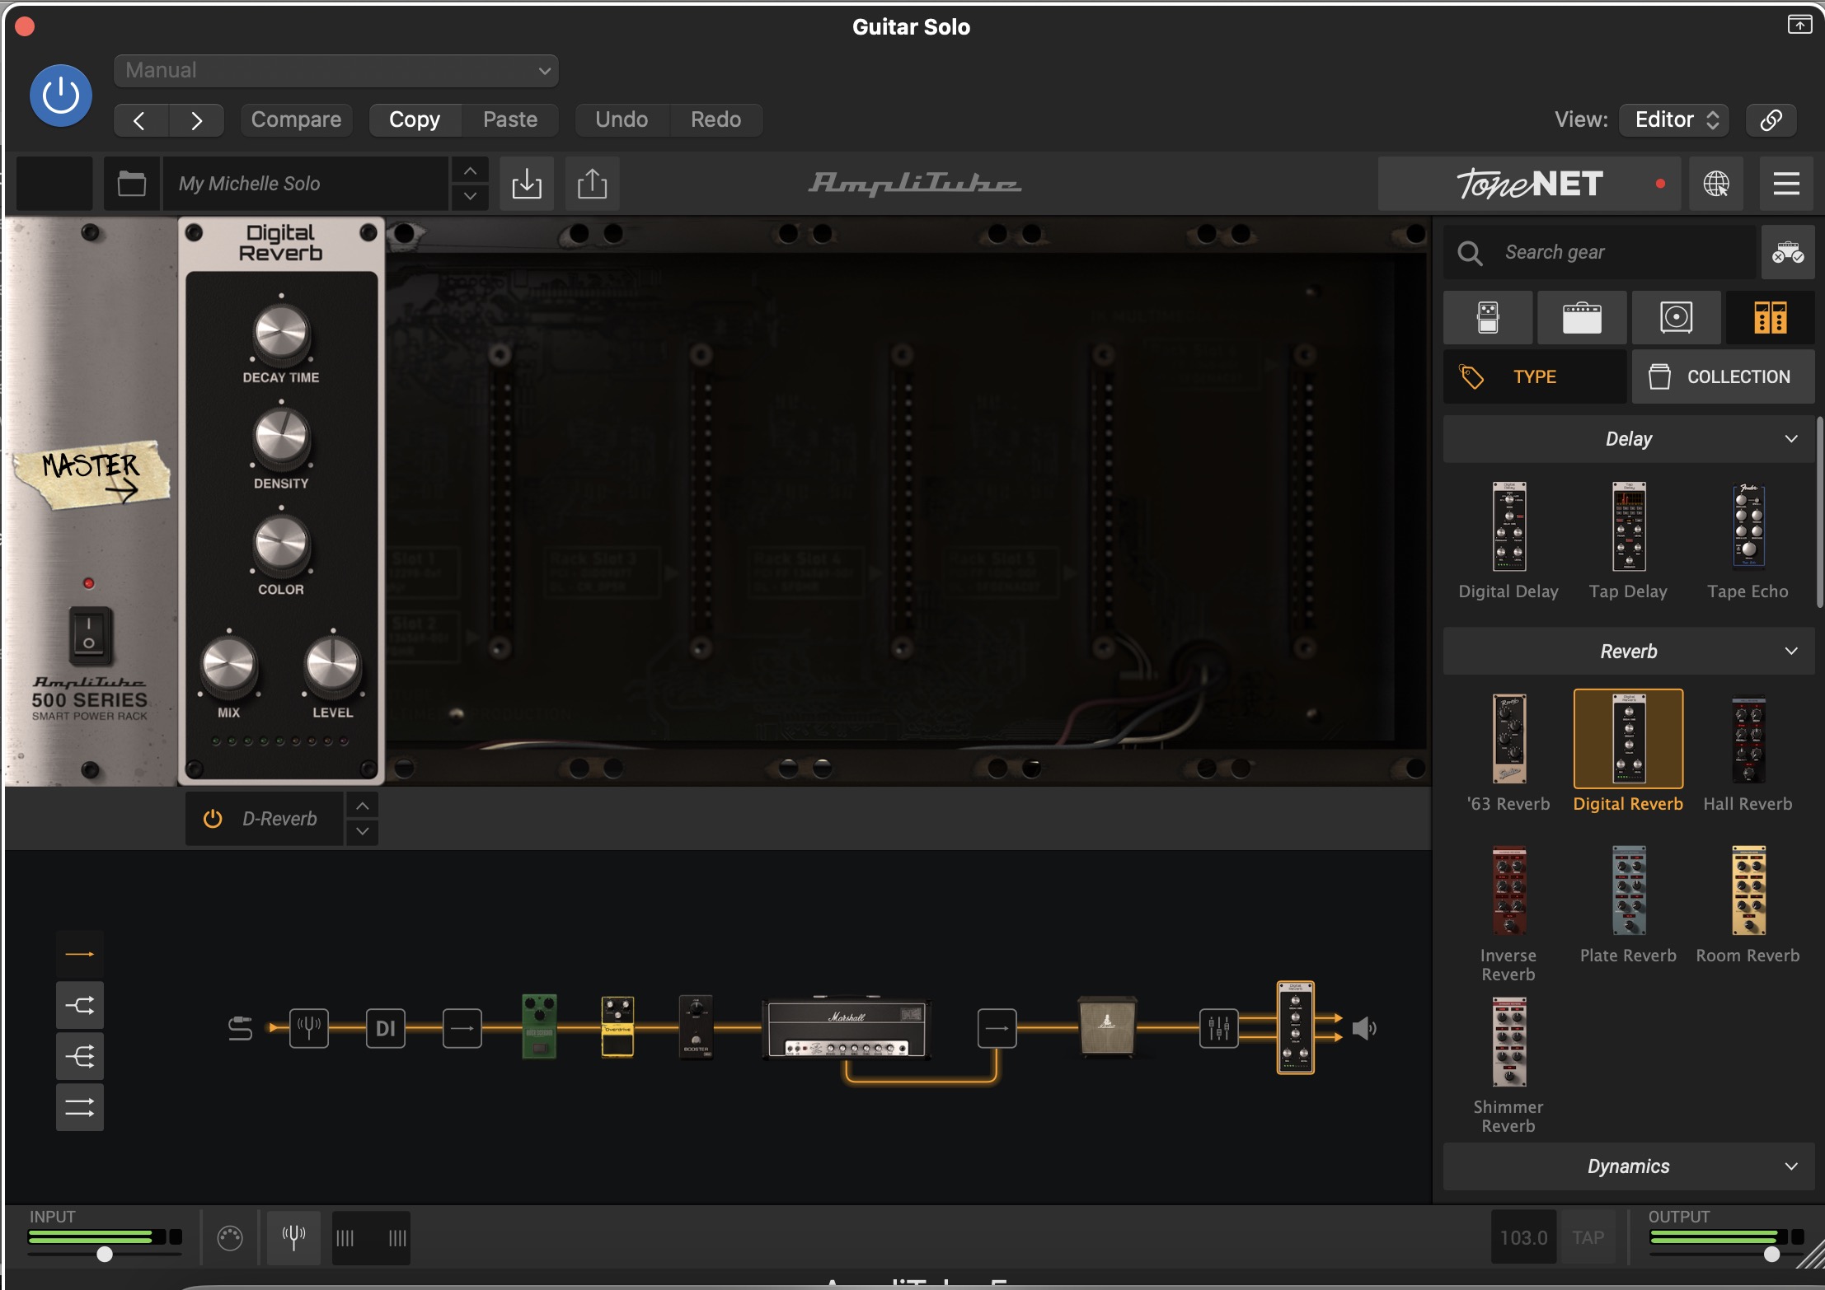Image resolution: width=1825 pixels, height=1290 pixels.
Task: Click the owned gear filter icon
Action: point(1788,252)
